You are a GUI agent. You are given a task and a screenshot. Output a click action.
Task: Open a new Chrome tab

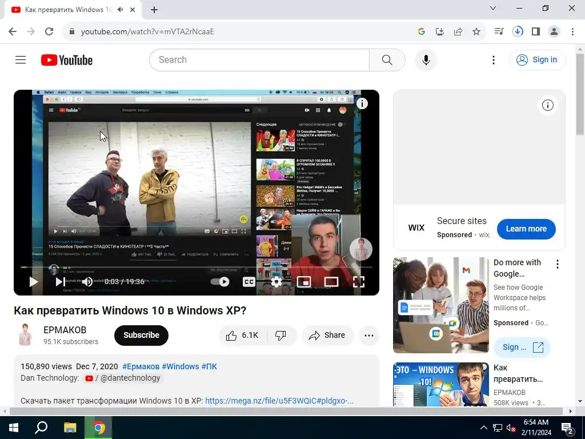154,10
